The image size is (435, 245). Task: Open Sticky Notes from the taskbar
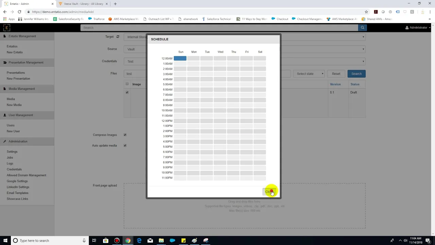point(184,241)
